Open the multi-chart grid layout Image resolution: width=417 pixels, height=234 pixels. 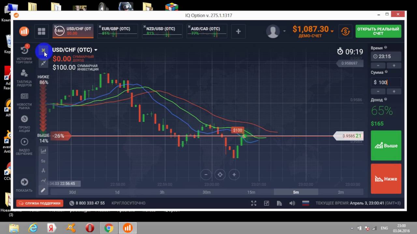pyautogui.click(x=41, y=31)
